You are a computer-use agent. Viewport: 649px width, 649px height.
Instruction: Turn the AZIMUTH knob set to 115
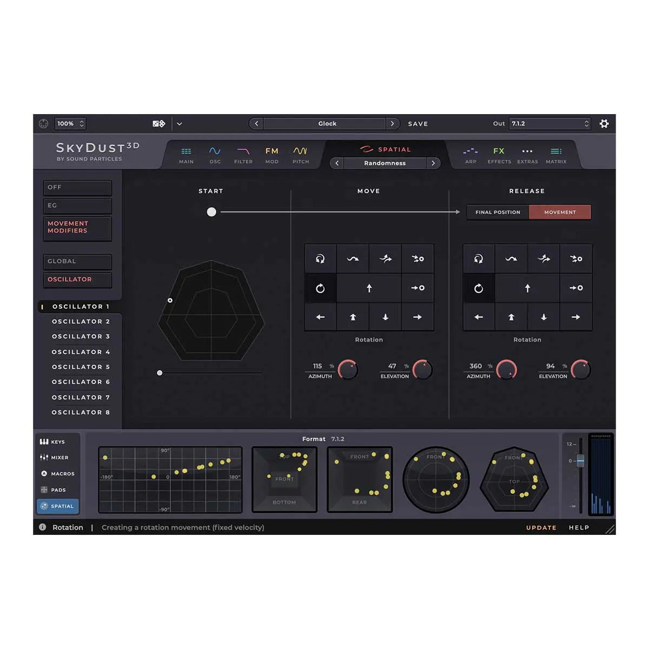click(x=348, y=369)
